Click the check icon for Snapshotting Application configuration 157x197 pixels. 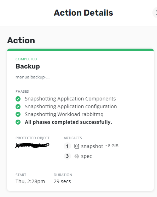18,106
